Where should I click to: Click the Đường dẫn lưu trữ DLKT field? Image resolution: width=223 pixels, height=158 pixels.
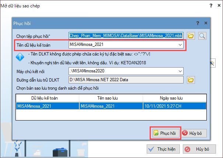(126, 80)
